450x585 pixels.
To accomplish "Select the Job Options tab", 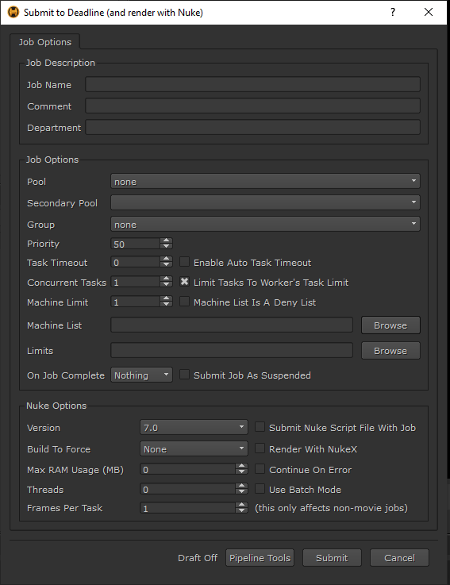I will 44,42.
